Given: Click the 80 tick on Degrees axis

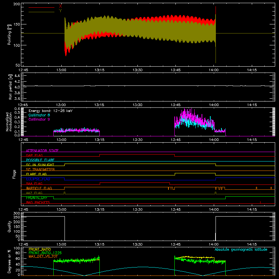Looking at the screenshot, I should (x=18, y=253).
